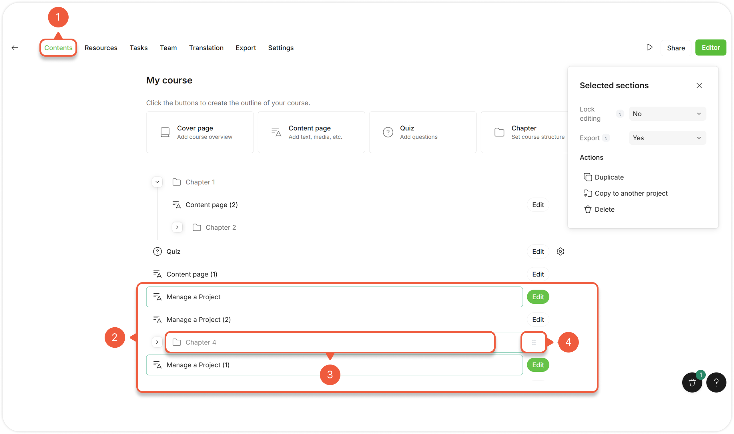The width and height of the screenshot is (734, 434).
Task: Open the quiz settings gear icon
Action: 560,252
